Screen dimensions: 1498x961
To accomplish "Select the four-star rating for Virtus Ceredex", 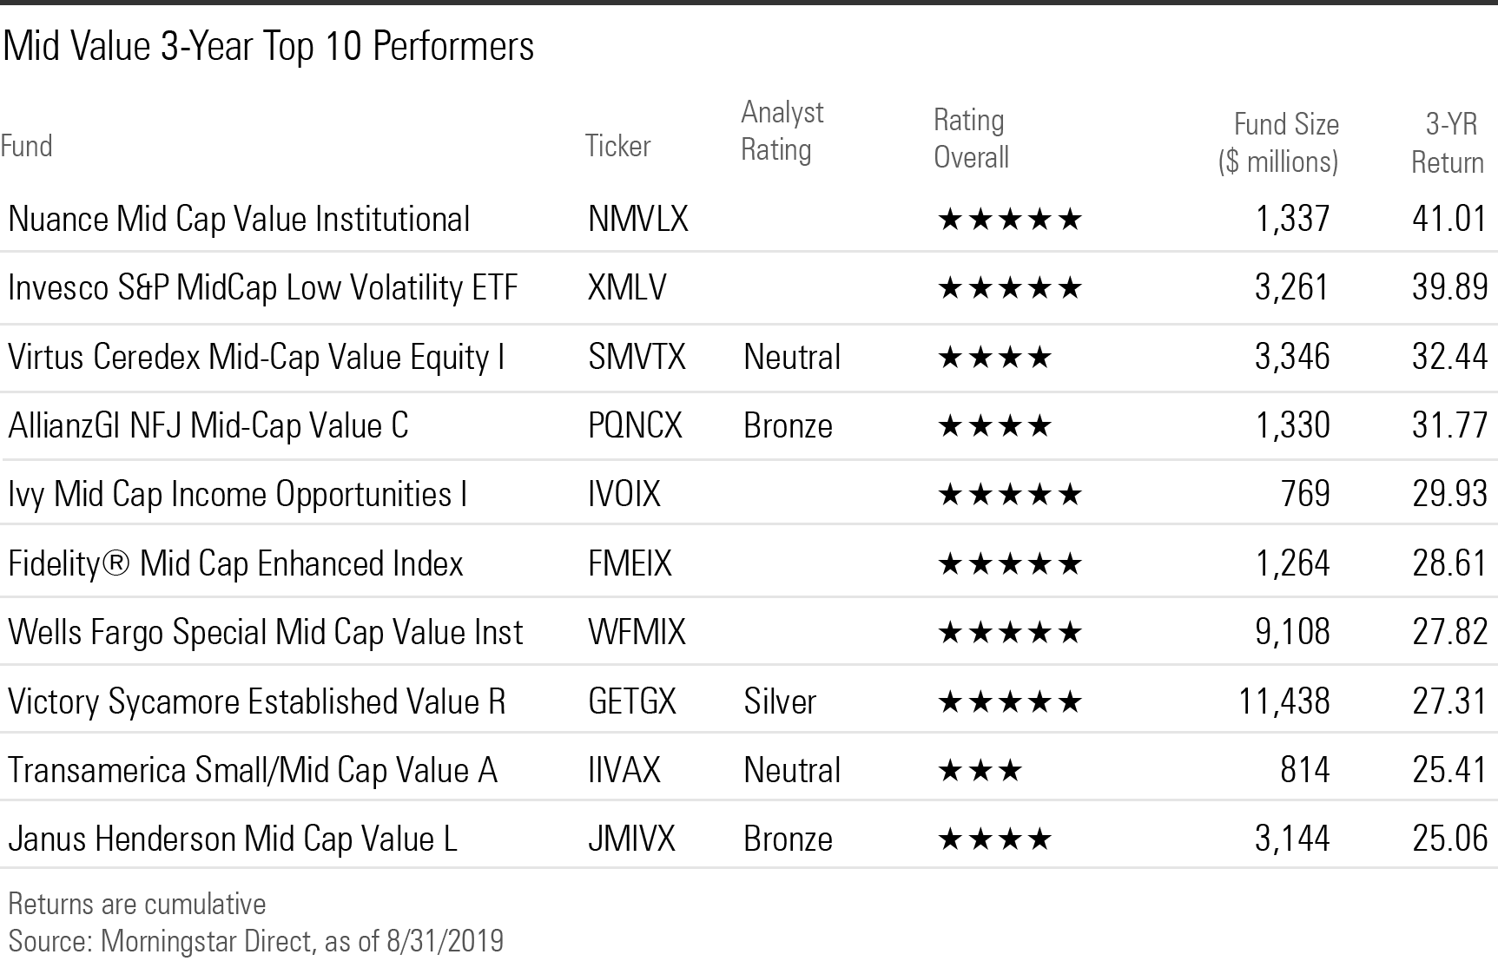I will 995,357.
